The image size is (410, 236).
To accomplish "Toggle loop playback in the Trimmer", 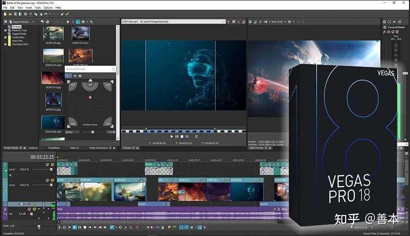I will coord(187,136).
